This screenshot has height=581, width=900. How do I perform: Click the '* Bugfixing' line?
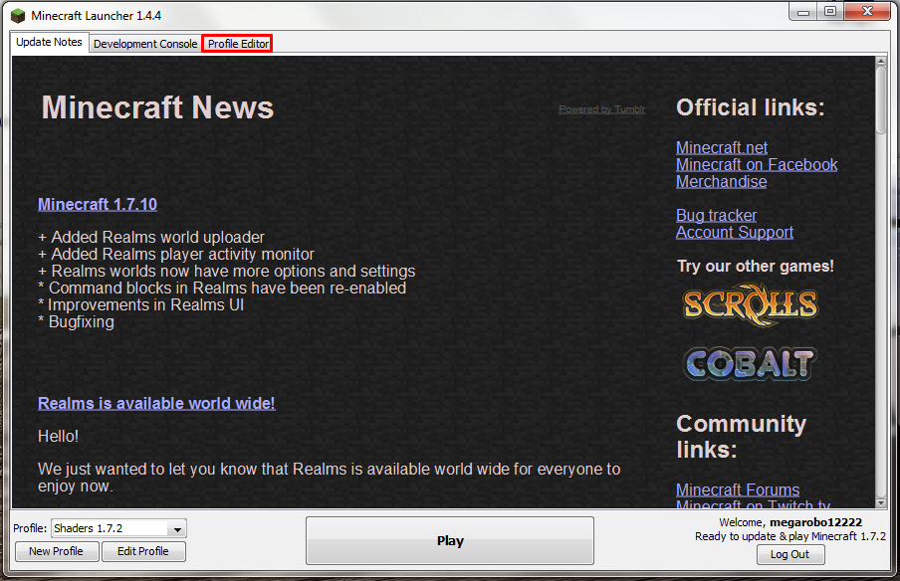click(76, 321)
